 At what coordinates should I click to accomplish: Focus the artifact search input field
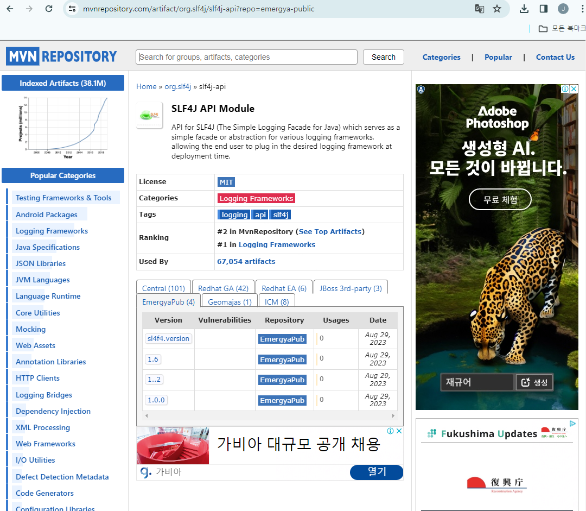246,57
